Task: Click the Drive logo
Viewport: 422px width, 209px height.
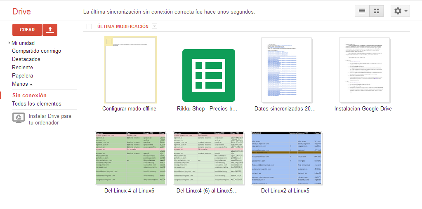Action: (21, 12)
